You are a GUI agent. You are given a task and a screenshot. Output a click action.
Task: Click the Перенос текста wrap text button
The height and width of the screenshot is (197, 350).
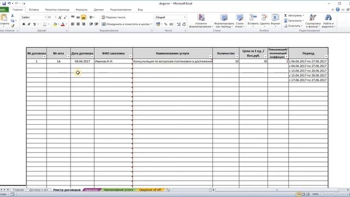click(x=113, y=17)
